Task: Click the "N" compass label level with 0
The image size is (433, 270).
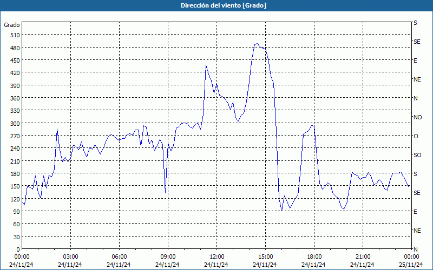Action: click(x=415, y=249)
